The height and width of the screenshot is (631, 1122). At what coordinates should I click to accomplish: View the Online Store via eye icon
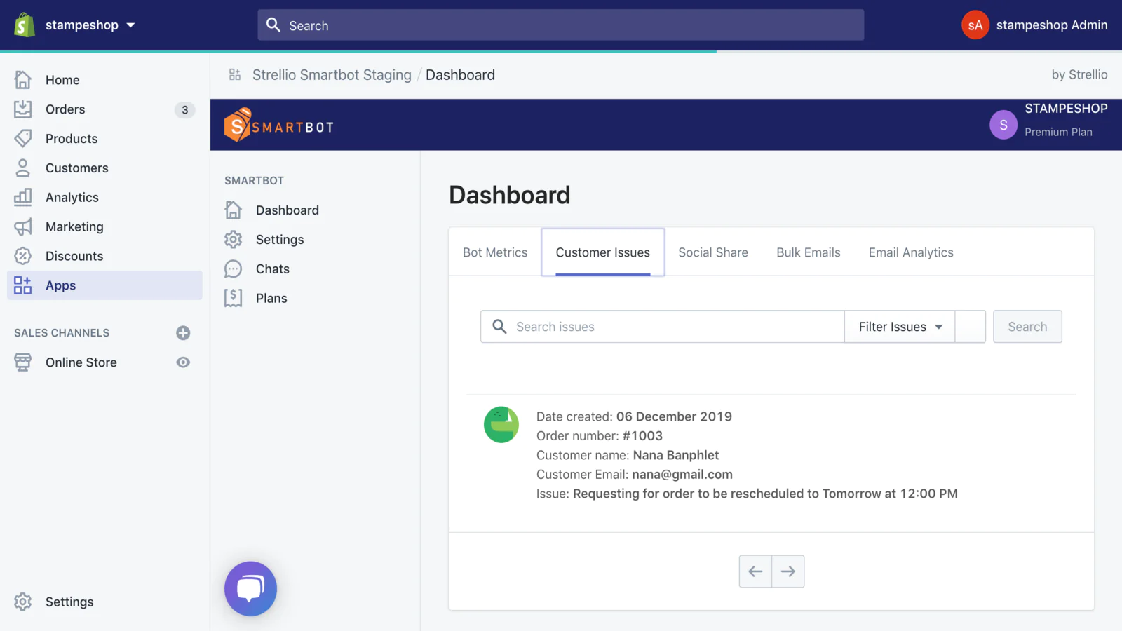[183, 362]
